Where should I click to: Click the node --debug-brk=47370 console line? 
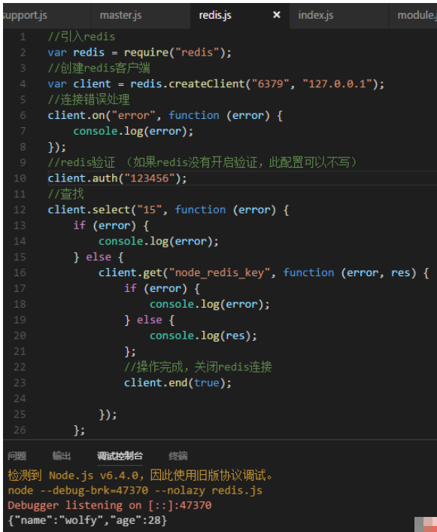tap(135, 491)
